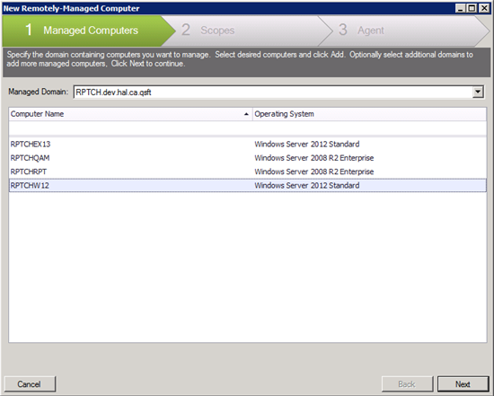This screenshot has width=494, height=396.
Task: Select the RPTCHEX13 computer row
Action: point(248,144)
